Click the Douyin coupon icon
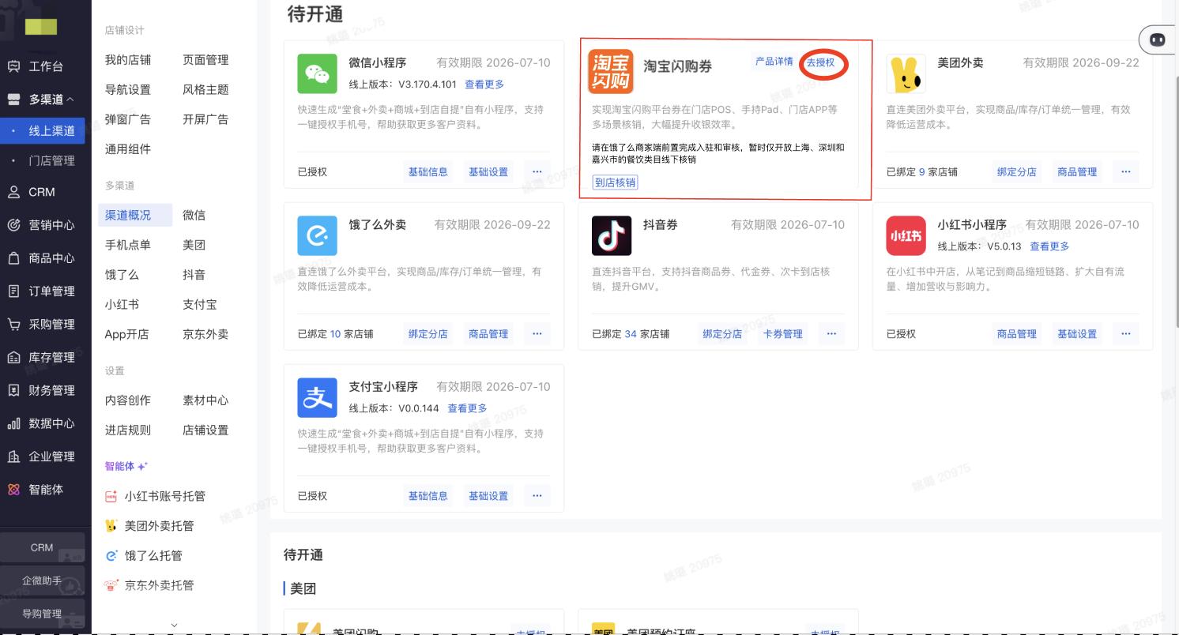 (612, 235)
